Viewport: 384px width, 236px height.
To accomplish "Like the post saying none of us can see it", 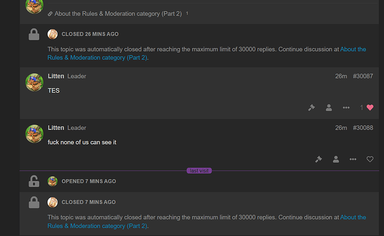I will click(370, 159).
